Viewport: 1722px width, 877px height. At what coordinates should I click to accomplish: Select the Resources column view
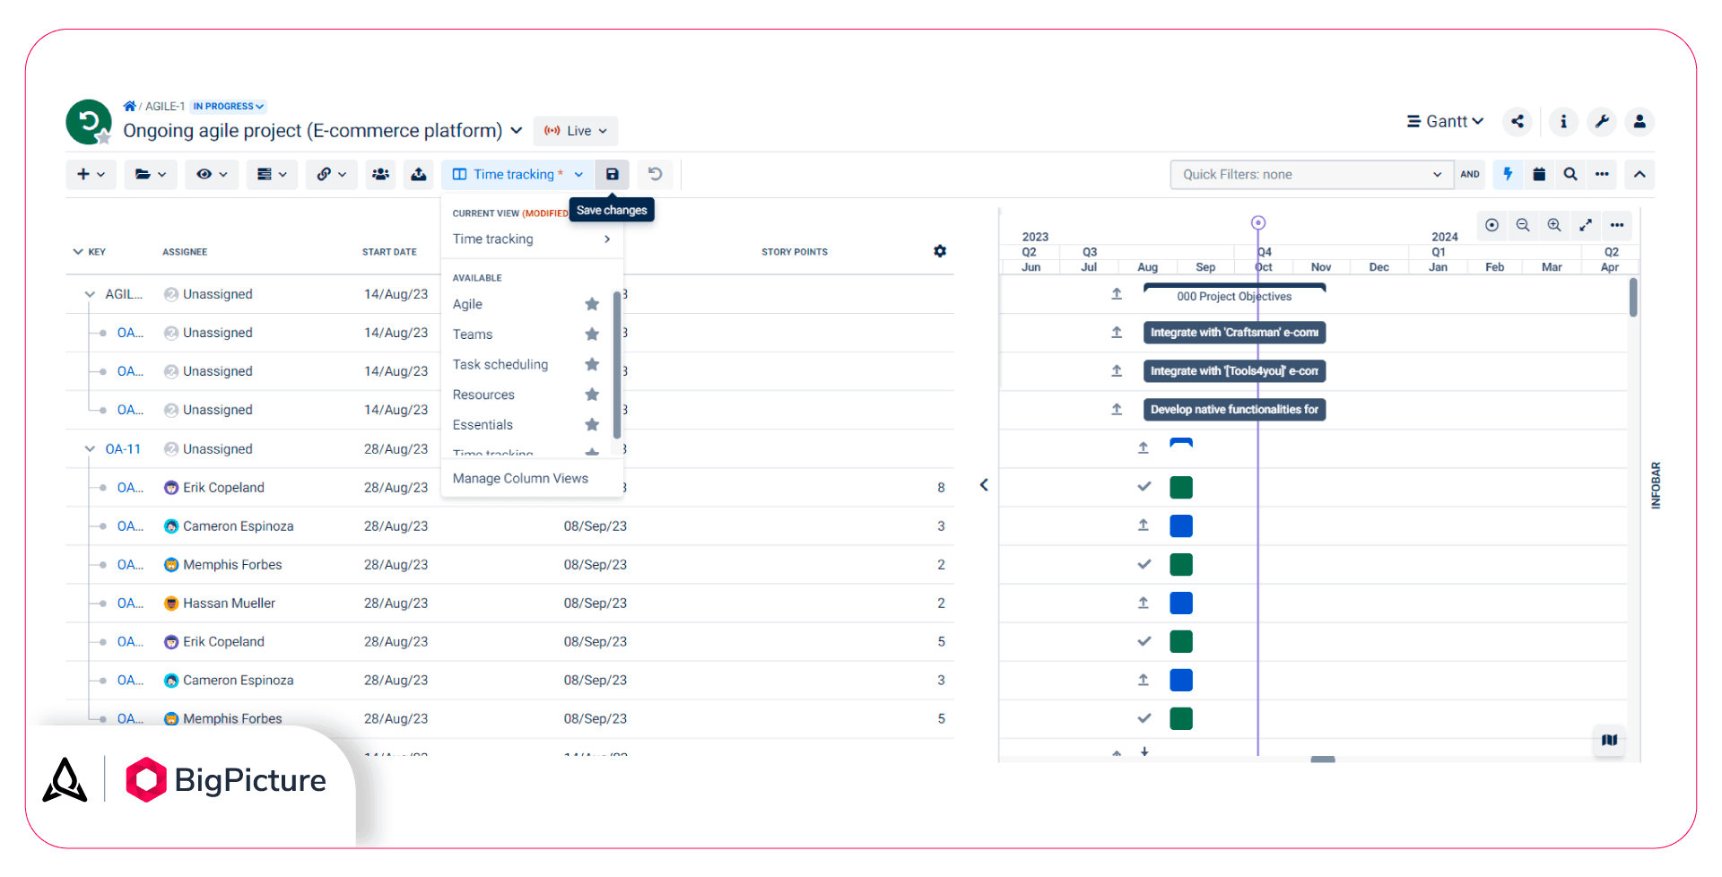(483, 395)
